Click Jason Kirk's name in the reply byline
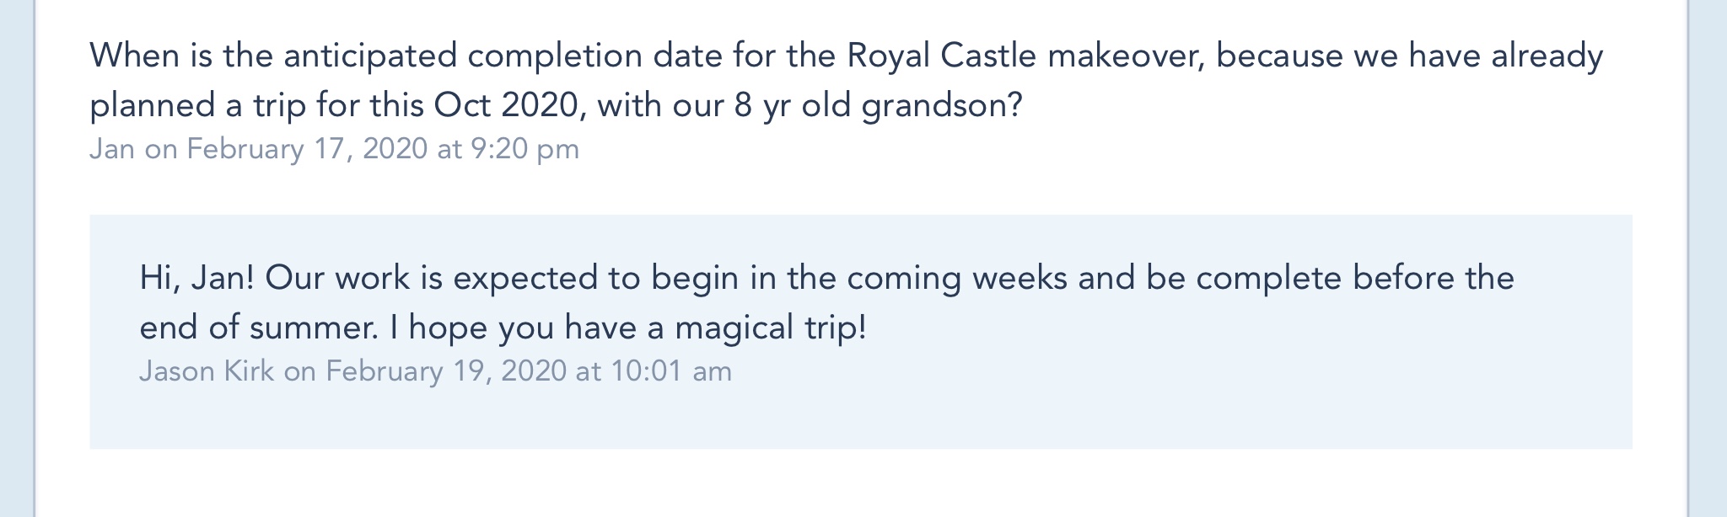This screenshot has width=1727, height=517. point(207,371)
